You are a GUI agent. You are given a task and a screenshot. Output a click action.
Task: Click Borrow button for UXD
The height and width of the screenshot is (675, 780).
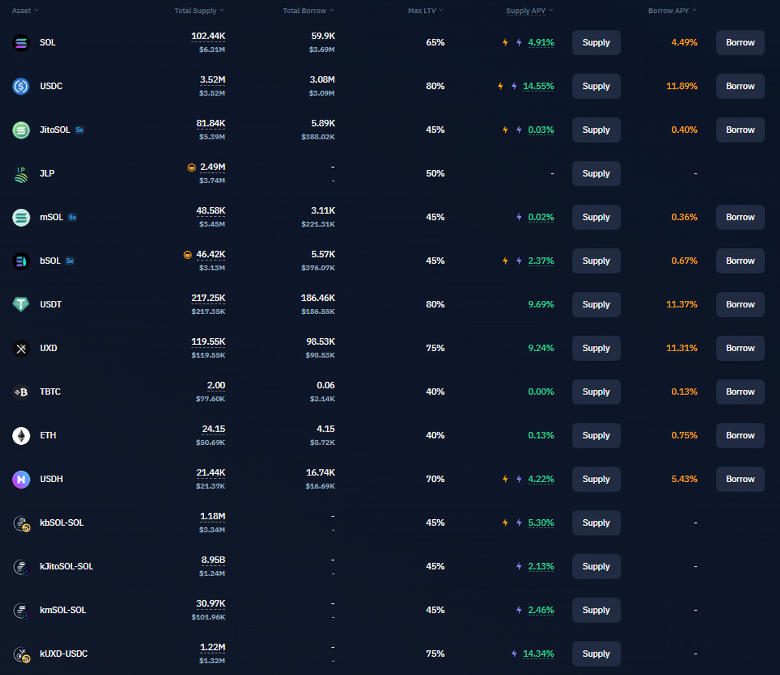(x=740, y=348)
